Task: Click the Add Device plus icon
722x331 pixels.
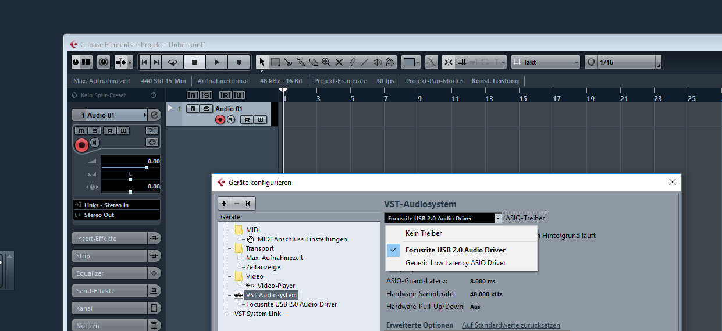Action: tap(224, 203)
